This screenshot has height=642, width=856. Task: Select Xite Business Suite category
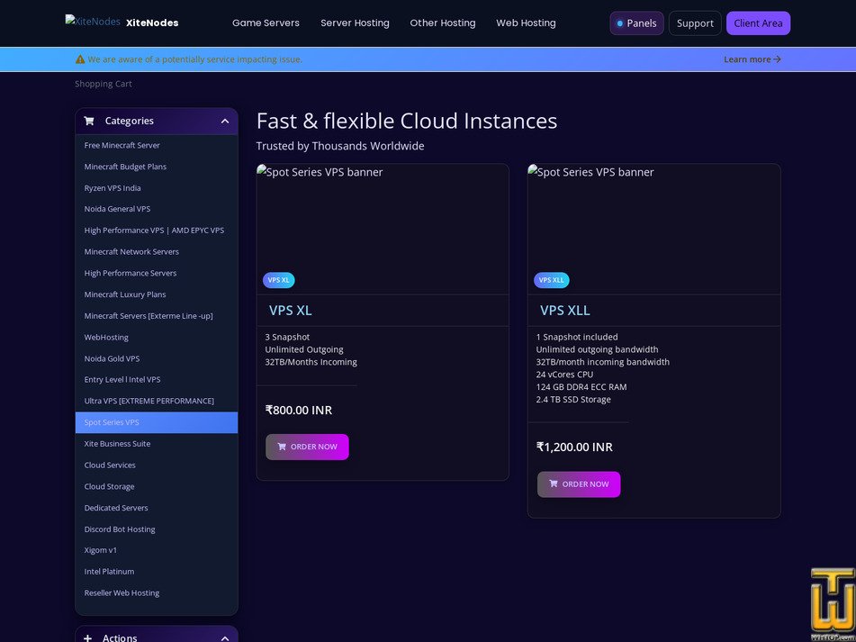(156, 444)
